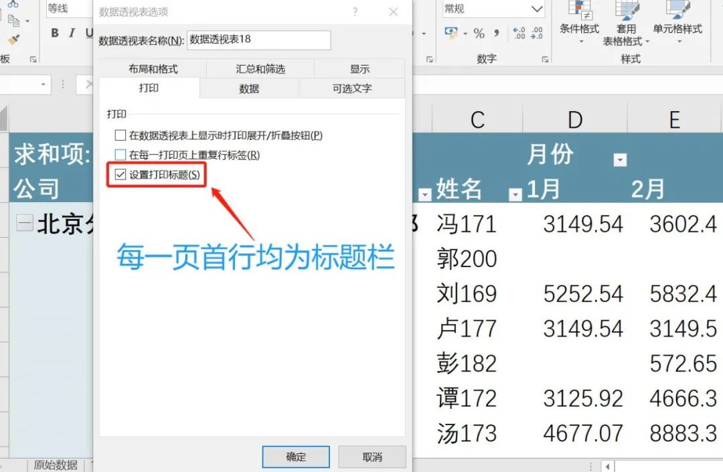The image size is (723, 472).
Task: Click the 等线 font name box
Action: 69,9
